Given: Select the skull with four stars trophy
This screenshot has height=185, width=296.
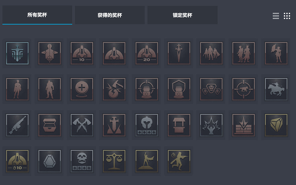Looking at the screenshot, I should click(82, 161).
